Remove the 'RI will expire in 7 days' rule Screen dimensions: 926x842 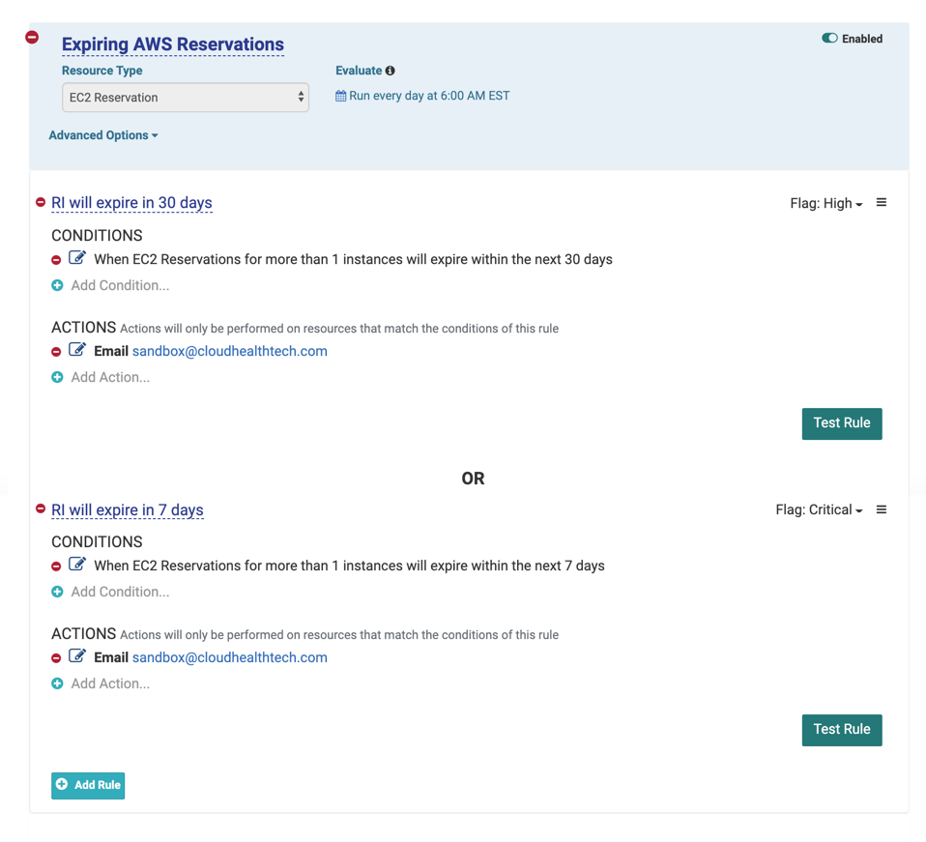[x=41, y=509]
